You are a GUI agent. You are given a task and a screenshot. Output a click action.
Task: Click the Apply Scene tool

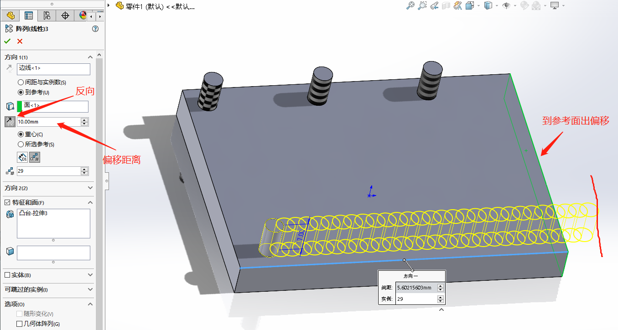click(536, 5)
